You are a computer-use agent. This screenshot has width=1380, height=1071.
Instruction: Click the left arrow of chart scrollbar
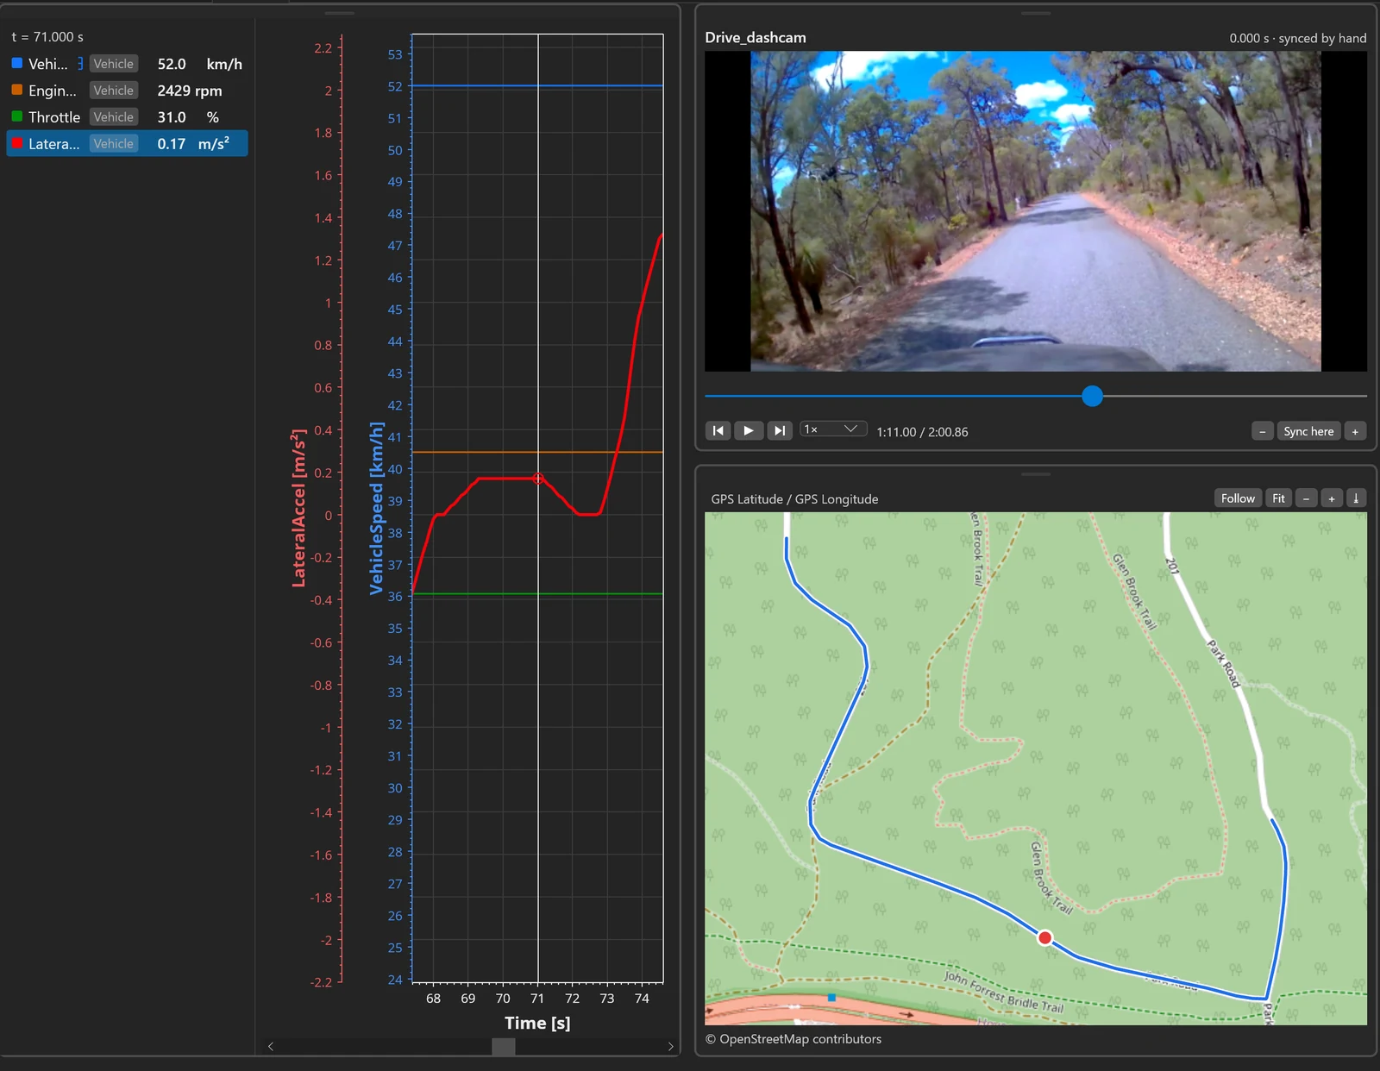click(271, 1046)
